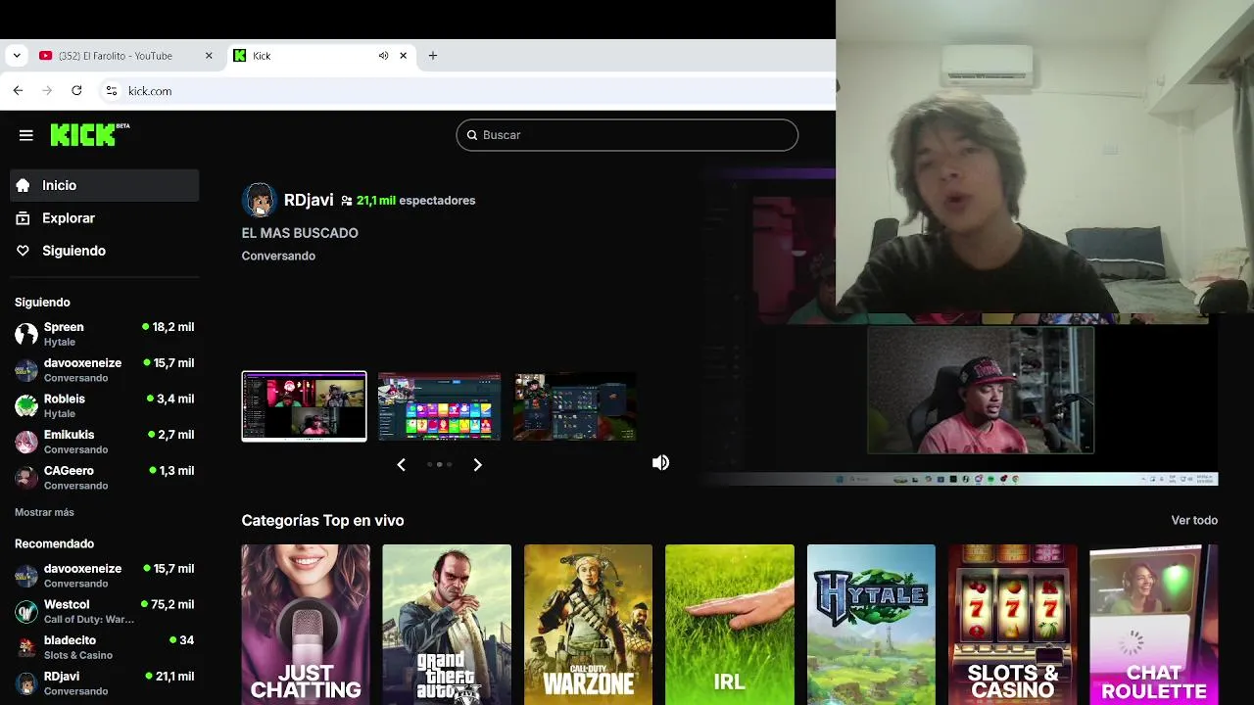Click the Conversando category under featured stream

(278, 256)
